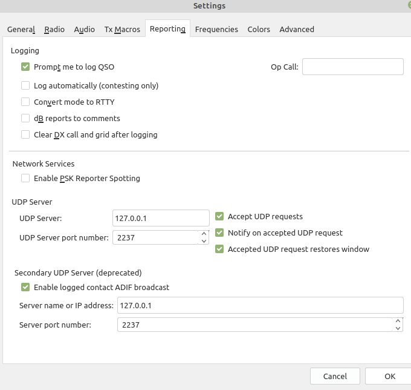Screen dimensions: 411x390
Task: Go to the Tx Macros tab
Action: click(122, 29)
